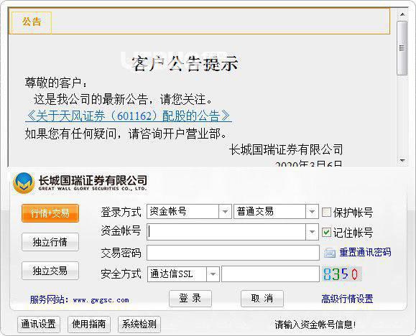Open 通讯设置 settings
416x336 pixels.
39,324
